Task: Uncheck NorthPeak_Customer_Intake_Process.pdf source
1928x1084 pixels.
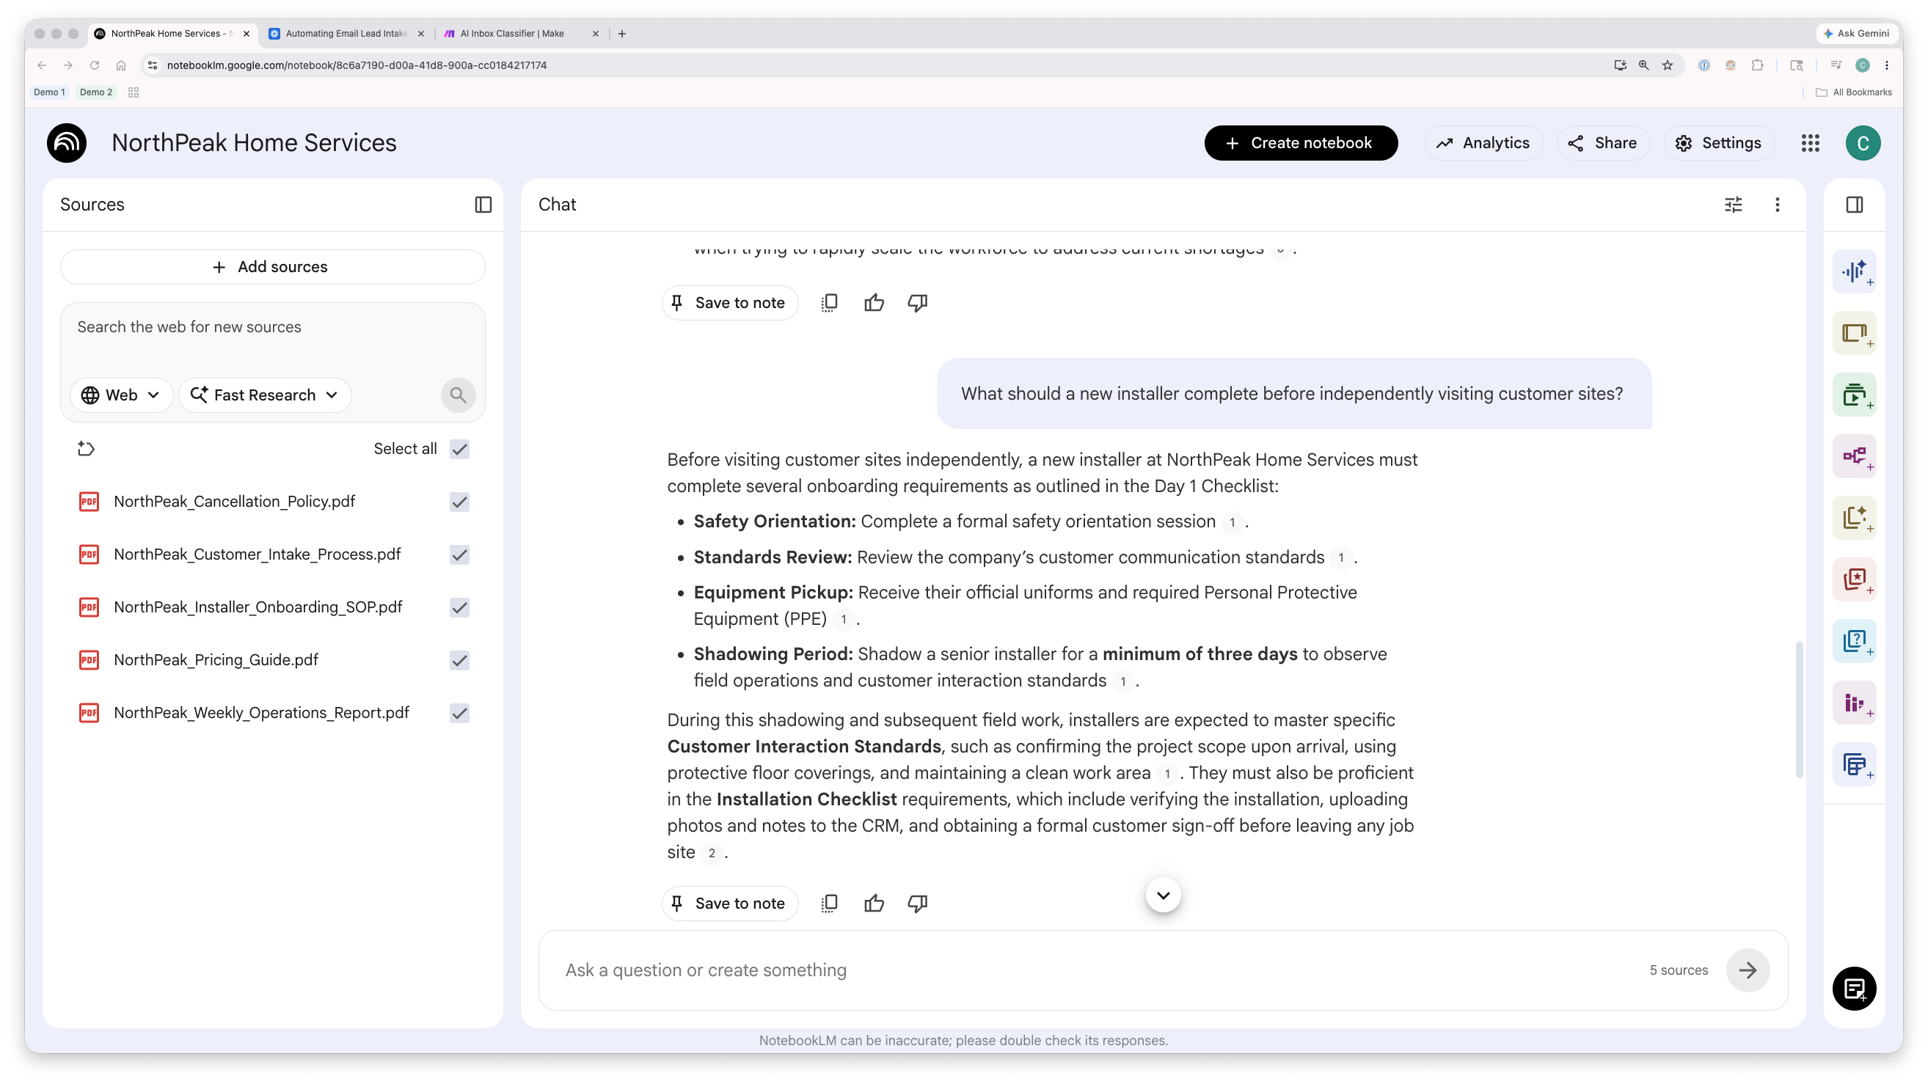Action: pos(459,554)
